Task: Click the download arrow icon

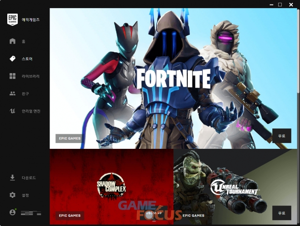Action: click(x=12, y=177)
